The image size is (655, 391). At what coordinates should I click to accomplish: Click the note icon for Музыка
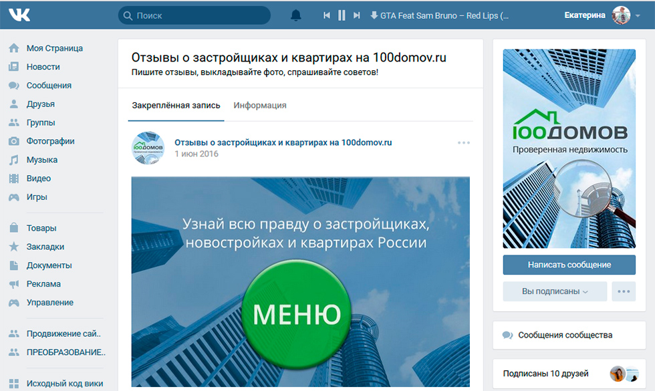(14, 160)
